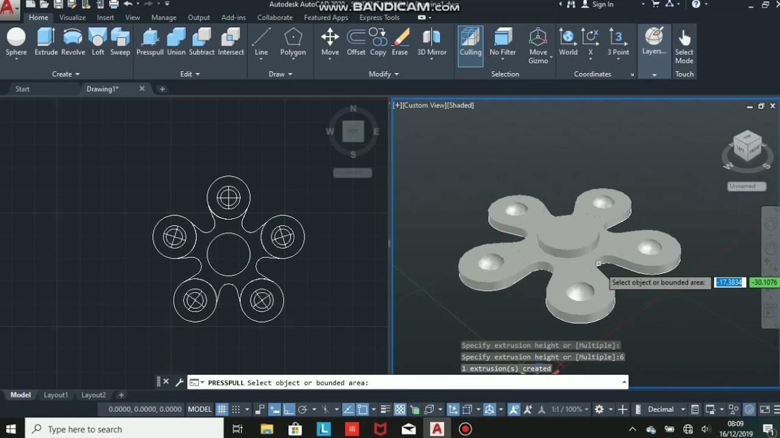Toggle the hardware acceleration icon in the status bar
Image resolution: width=780 pixels, height=438 pixels.
[750, 409]
